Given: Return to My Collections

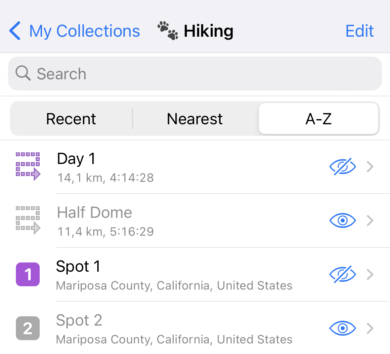Looking at the screenshot, I should 84,30.
